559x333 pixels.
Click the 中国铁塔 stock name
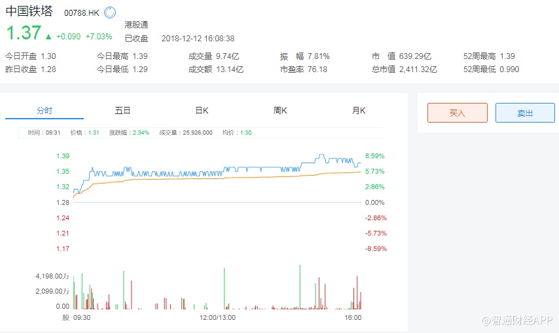click(x=29, y=12)
